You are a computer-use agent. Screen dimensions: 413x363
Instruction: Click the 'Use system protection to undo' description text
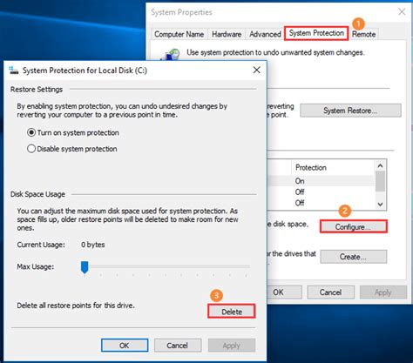pyautogui.click(x=275, y=53)
